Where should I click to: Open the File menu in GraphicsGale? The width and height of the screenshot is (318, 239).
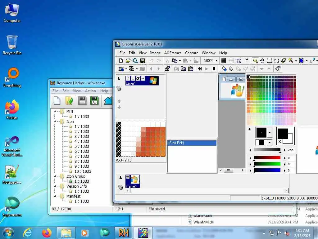pos(122,53)
